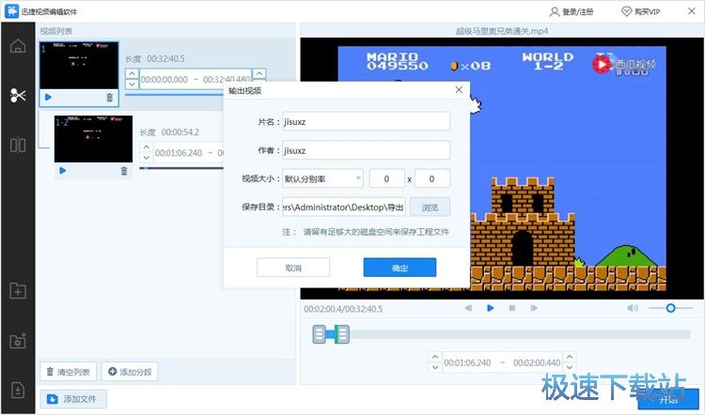
Task: Select the first video thumbnail
Action: point(79,66)
